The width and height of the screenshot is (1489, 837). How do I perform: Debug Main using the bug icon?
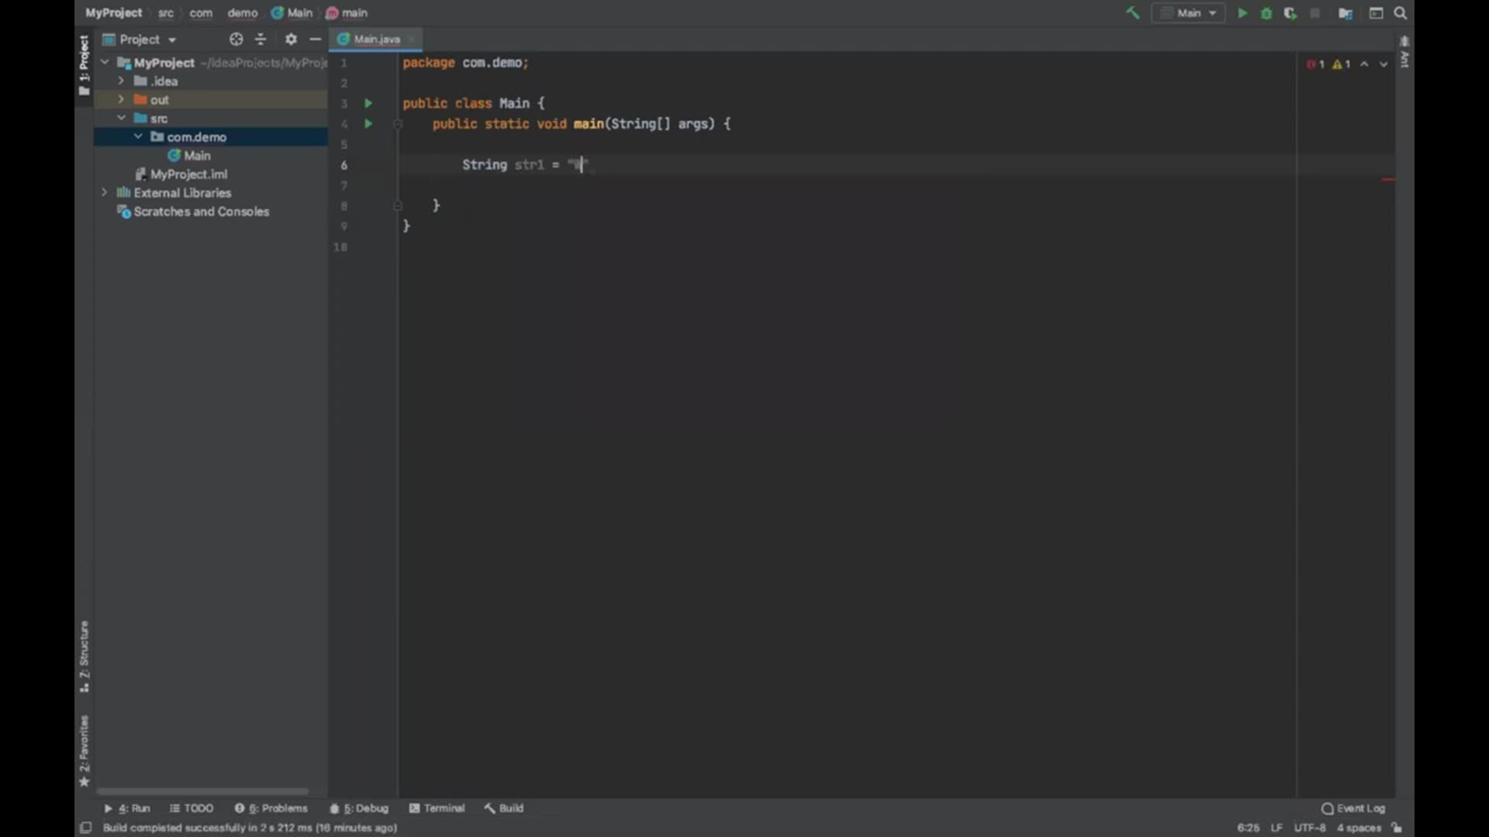tap(1266, 13)
